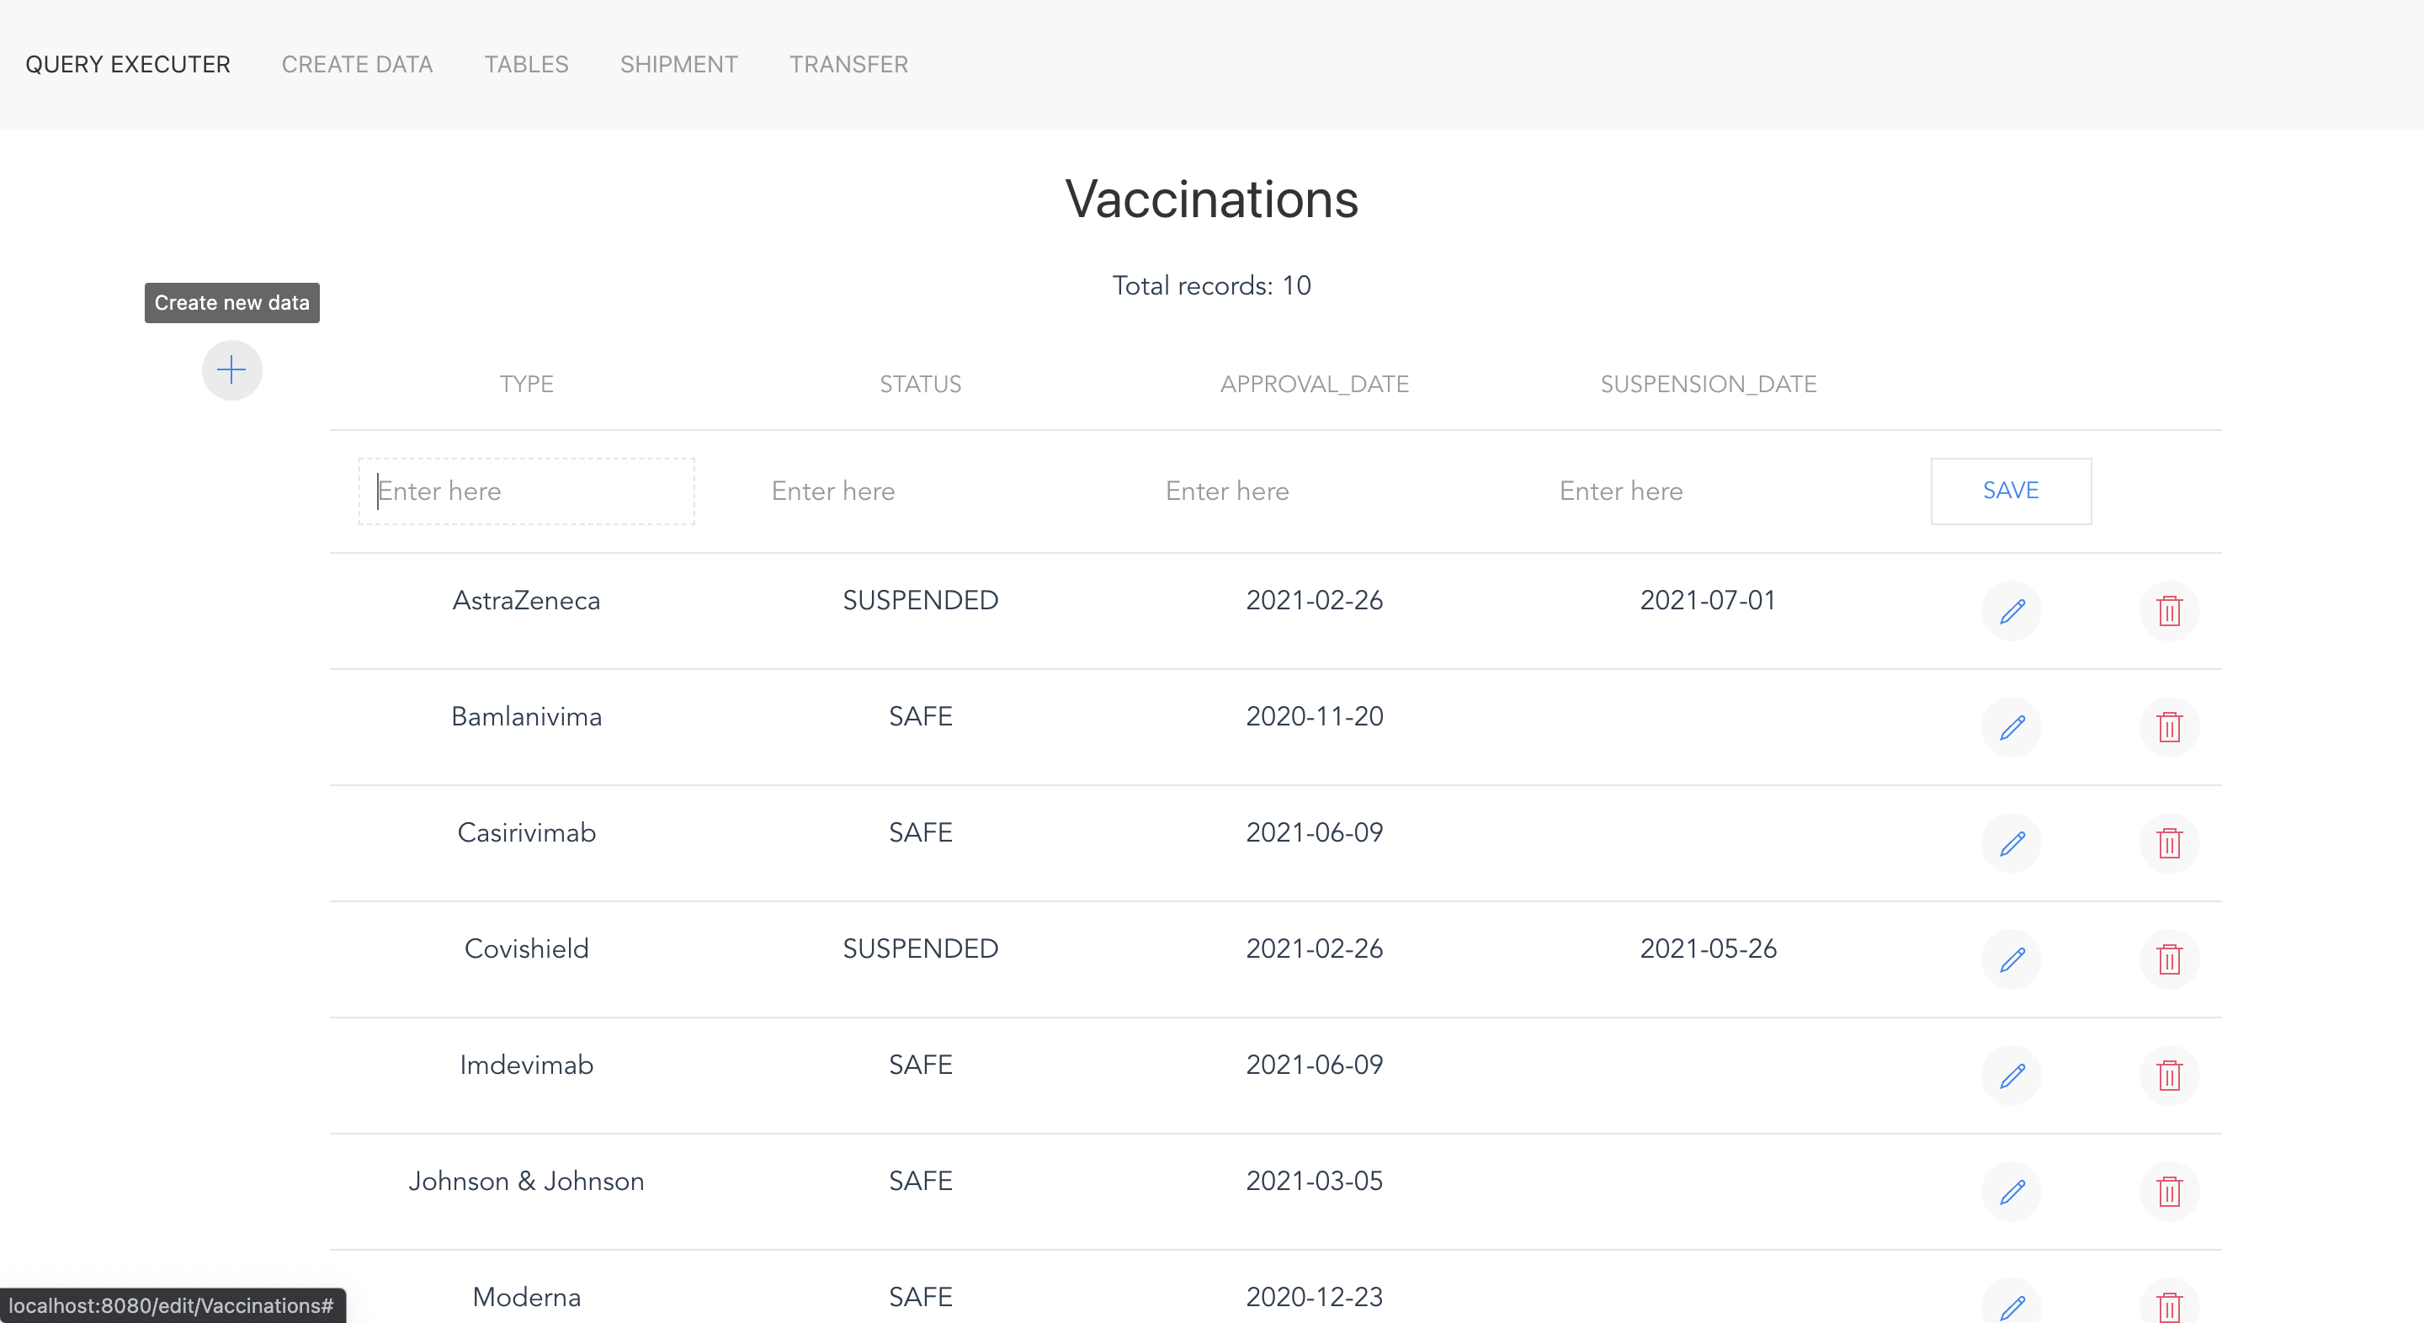Click the QUERY EXECUTER home link
Image resolution: width=2424 pixels, height=1323 pixels.
127,64
